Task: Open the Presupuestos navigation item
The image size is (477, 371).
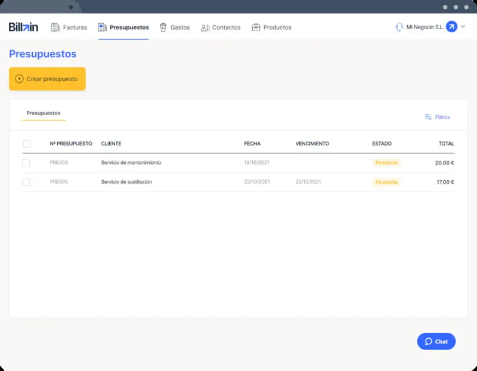Action: (123, 27)
